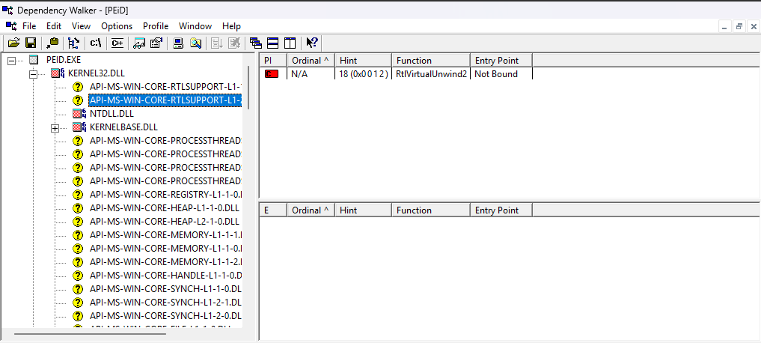Click the module icon beside KERNELBASE.DLL

pos(79,127)
